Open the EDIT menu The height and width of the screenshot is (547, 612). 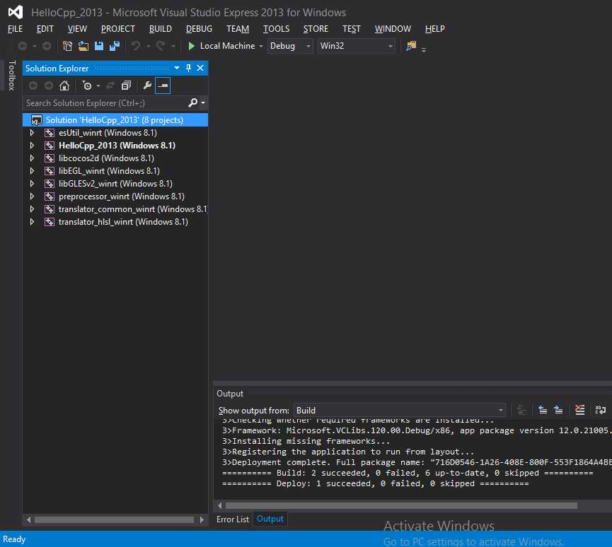(x=45, y=29)
